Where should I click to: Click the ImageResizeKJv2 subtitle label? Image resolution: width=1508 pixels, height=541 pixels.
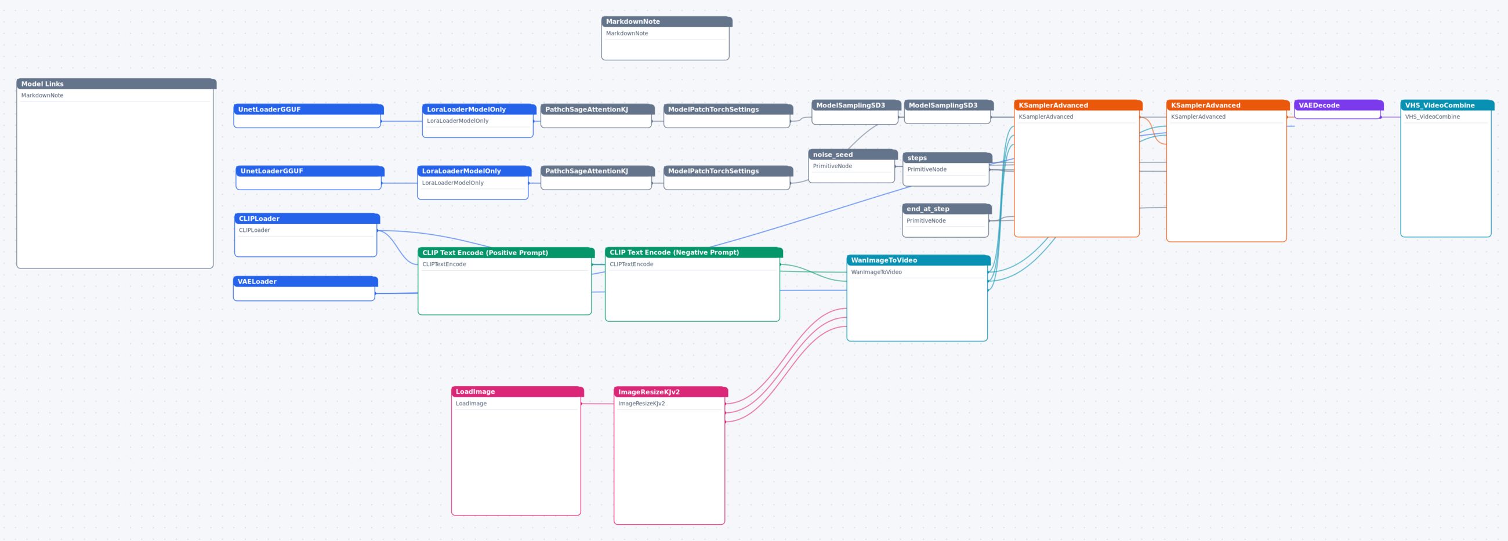(x=641, y=404)
